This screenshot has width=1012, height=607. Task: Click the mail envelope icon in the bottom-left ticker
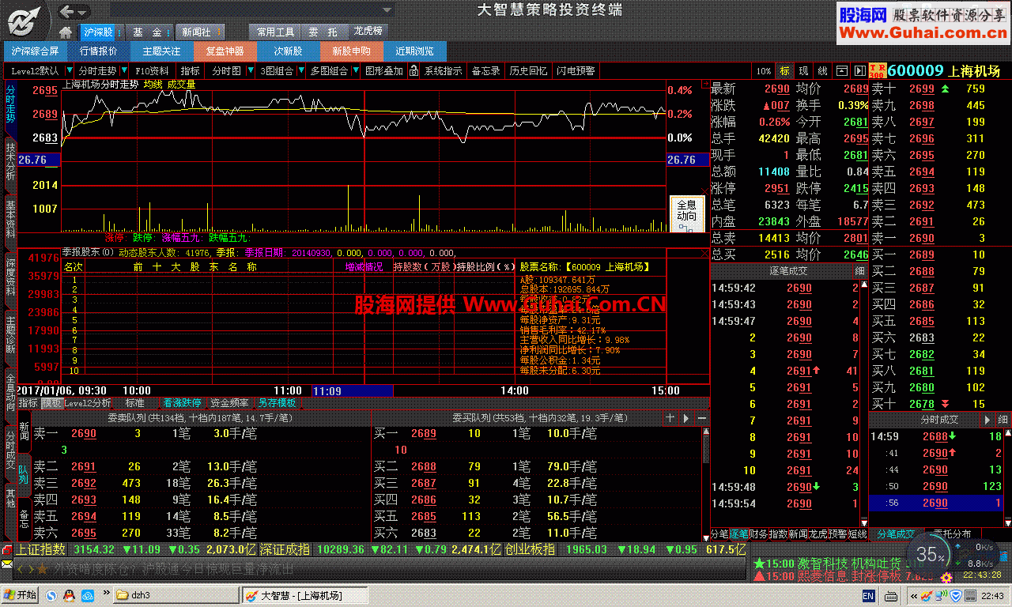point(7,565)
